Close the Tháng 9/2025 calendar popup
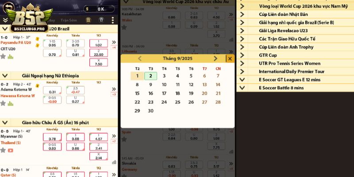The width and height of the screenshot is (354, 177). (x=230, y=58)
